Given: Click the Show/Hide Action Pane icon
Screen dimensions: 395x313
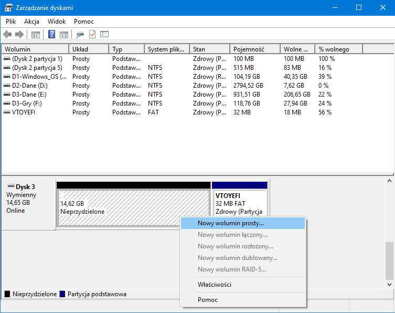Looking at the screenshot, I should click(x=64, y=35).
